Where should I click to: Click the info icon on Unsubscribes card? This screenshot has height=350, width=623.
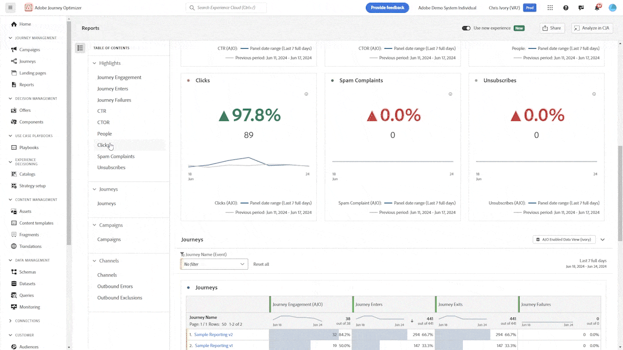(x=594, y=94)
